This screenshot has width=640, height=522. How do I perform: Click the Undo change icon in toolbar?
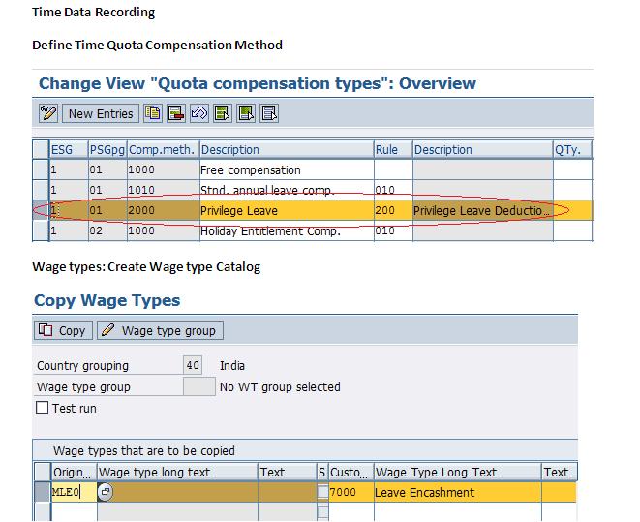point(199,113)
